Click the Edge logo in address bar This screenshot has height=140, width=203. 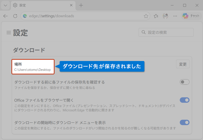[x=25, y=16]
